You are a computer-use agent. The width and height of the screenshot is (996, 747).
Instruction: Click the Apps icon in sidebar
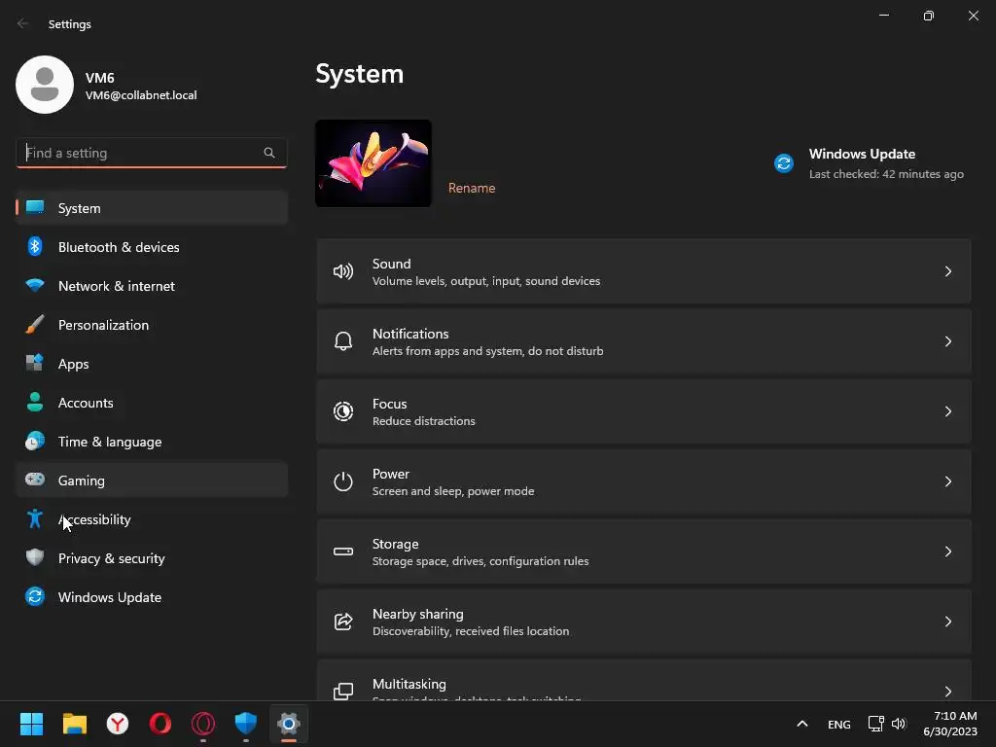tap(35, 364)
